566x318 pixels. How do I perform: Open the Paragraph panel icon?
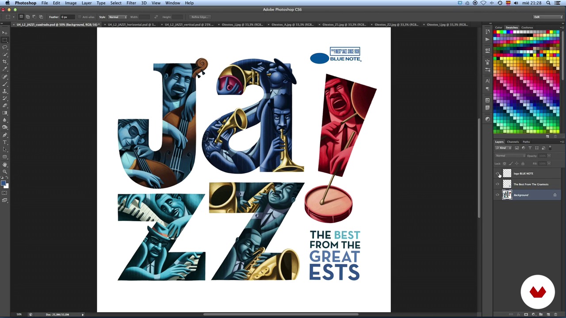[487, 88]
